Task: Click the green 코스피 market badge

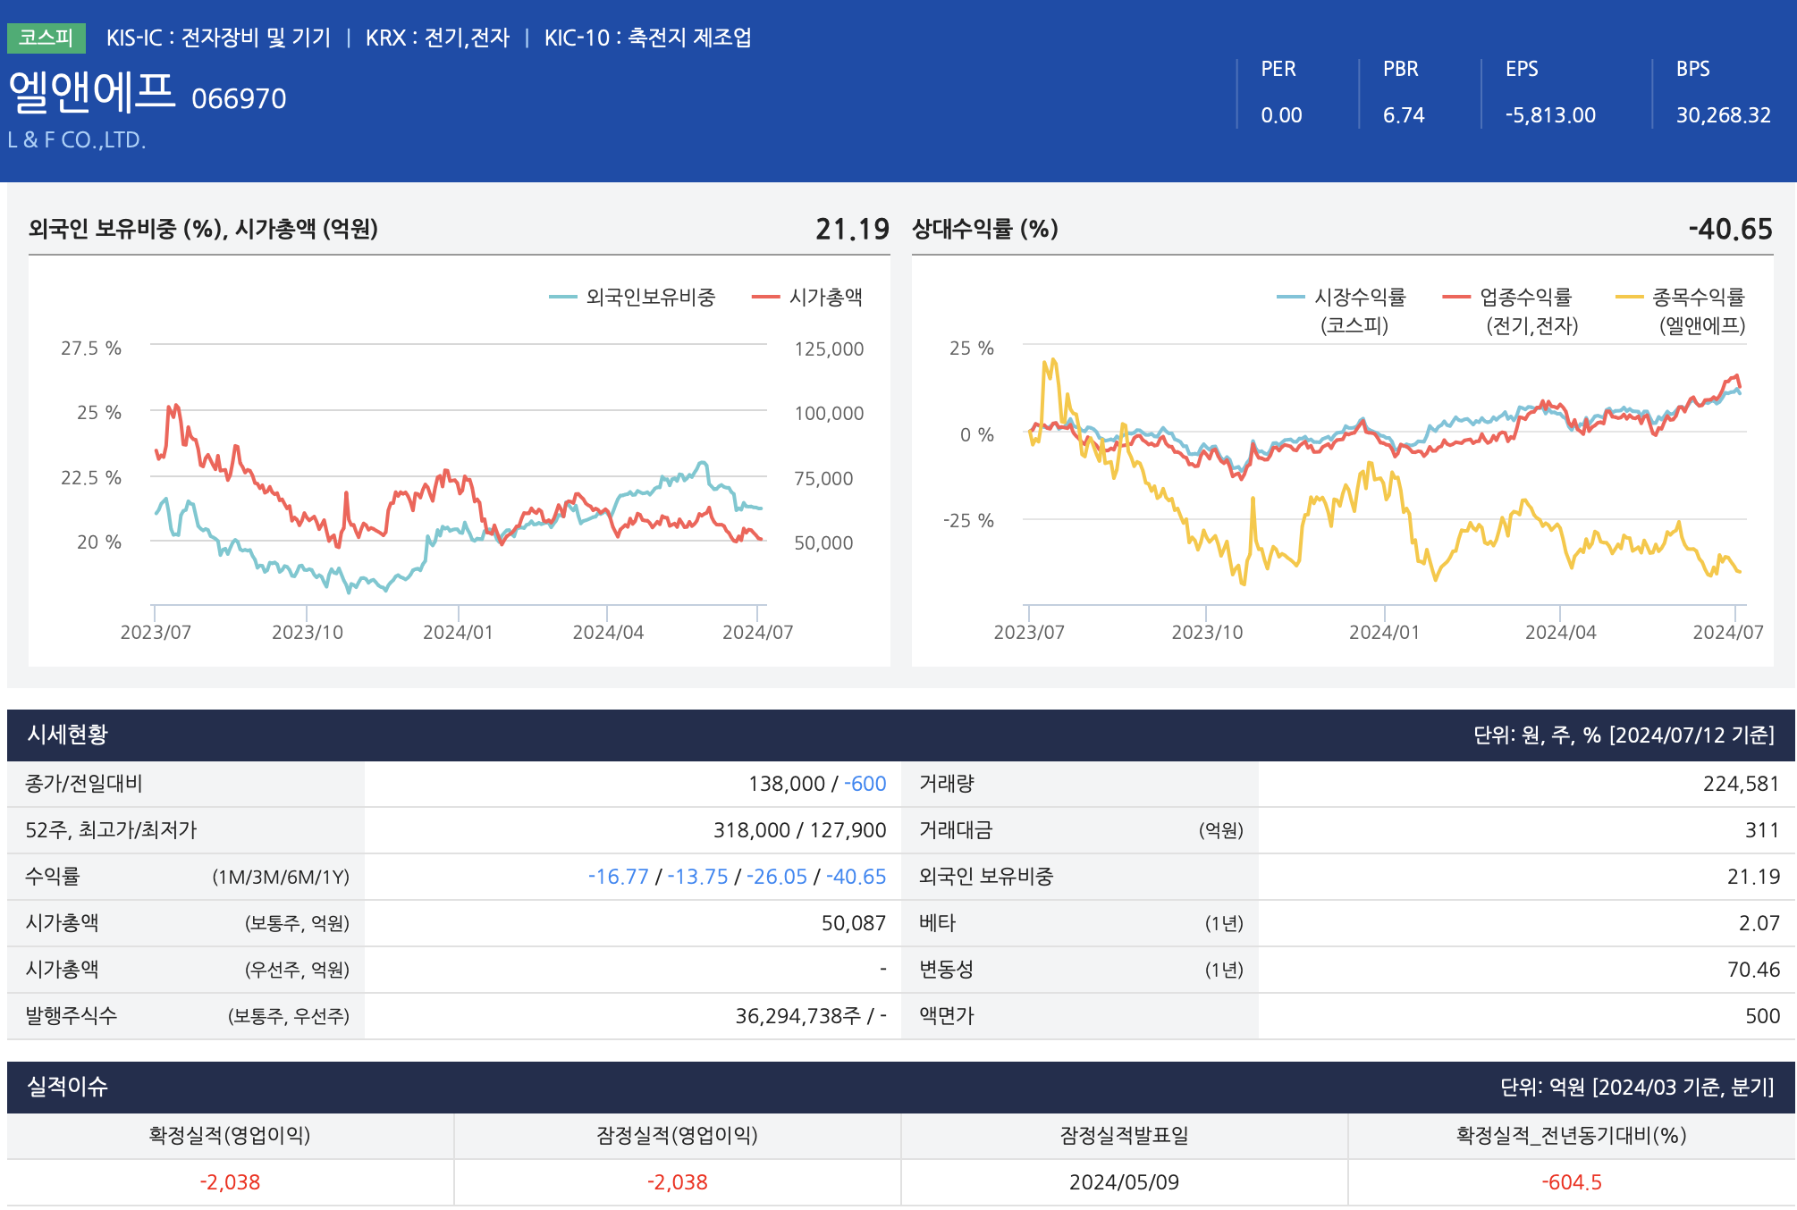Action: (46, 38)
